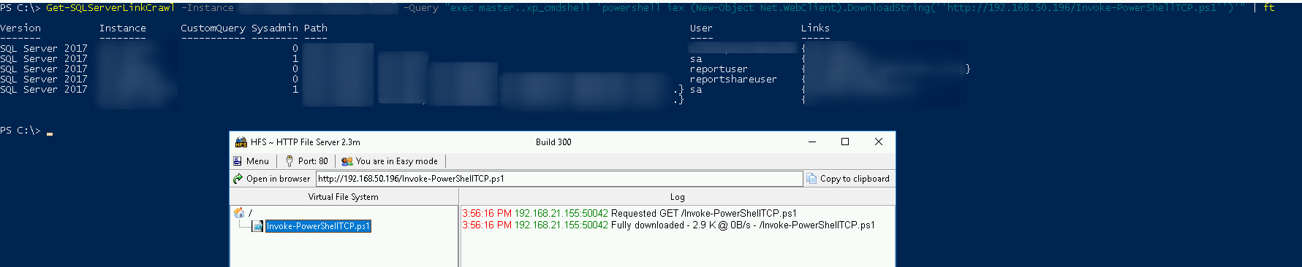Screen dimensions: 1302x267
Task: Click Copy to clipboard
Action: tap(848, 179)
